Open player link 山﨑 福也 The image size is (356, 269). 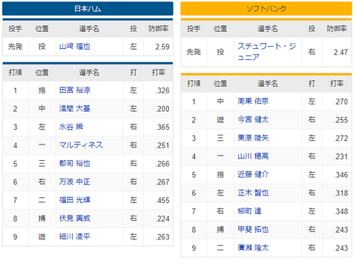point(75,47)
